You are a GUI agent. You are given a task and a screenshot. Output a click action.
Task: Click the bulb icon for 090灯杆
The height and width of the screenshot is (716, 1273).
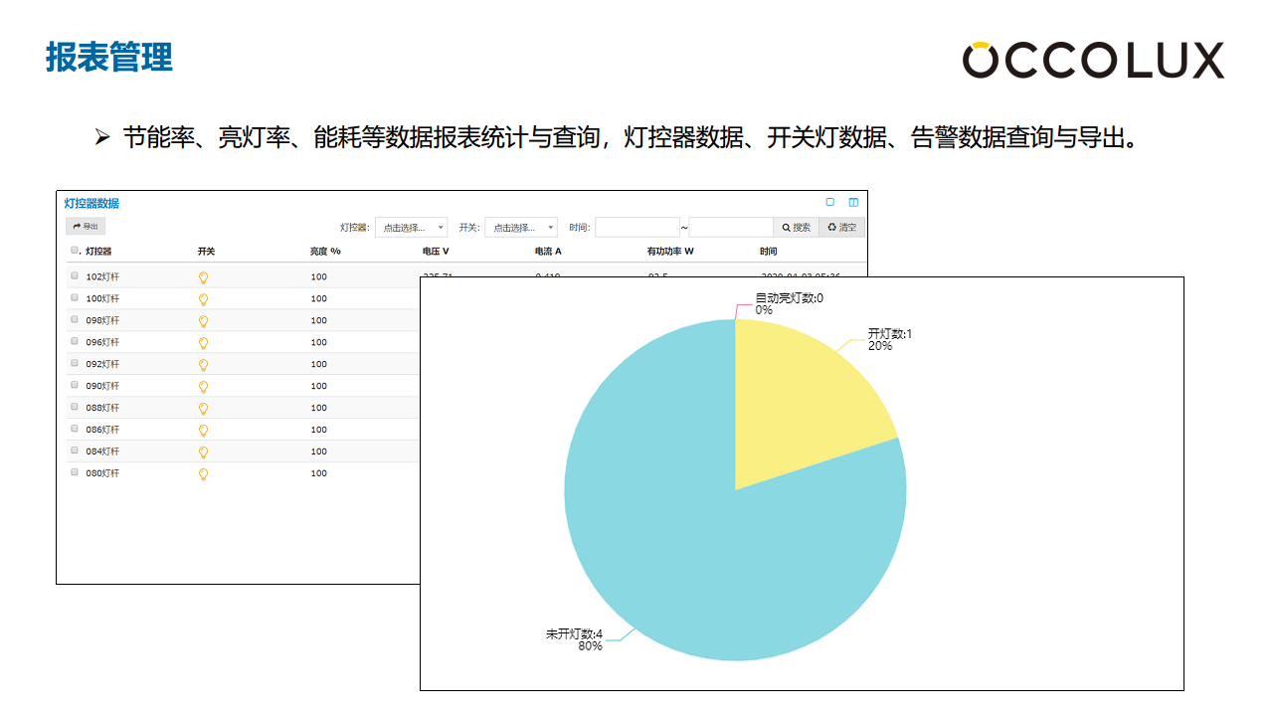pyautogui.click(x=204, y=387)
